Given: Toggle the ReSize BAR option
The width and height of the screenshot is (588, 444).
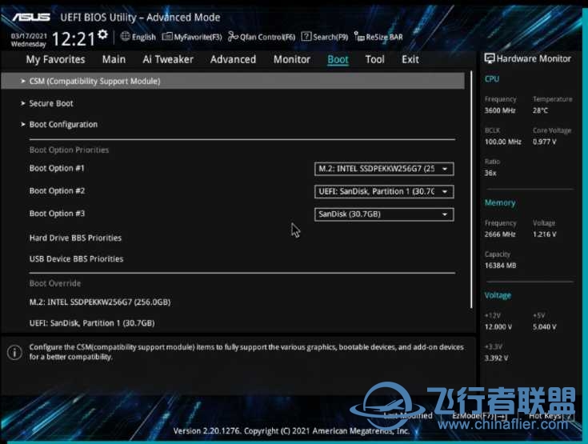Looking at the screenshot, I should tap(378, 37).
